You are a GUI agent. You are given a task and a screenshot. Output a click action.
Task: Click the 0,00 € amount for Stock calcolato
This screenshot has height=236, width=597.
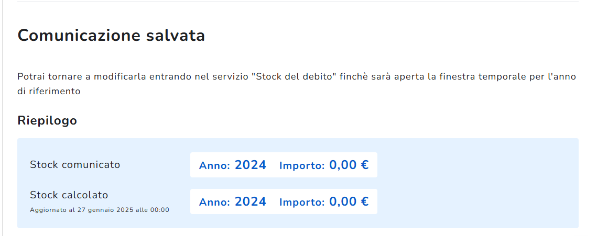(349, 201)
